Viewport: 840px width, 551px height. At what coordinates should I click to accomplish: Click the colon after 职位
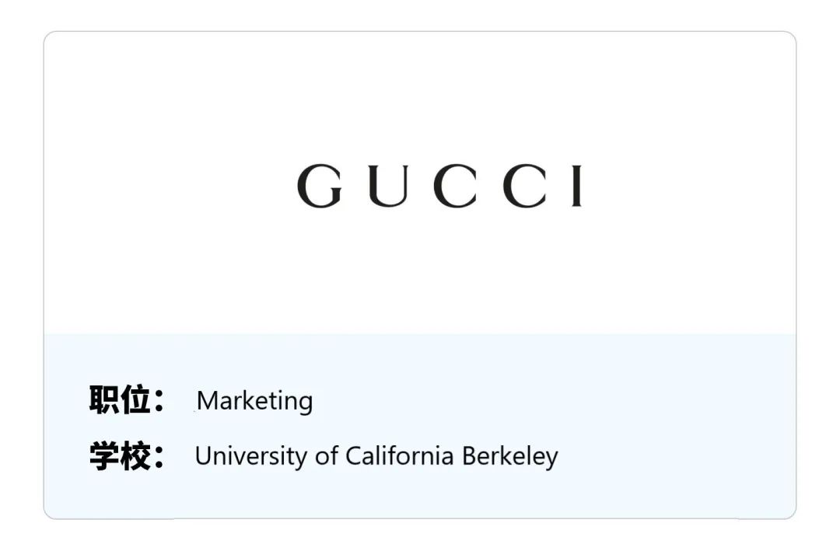pyautogui.click(x=159, y=400)
